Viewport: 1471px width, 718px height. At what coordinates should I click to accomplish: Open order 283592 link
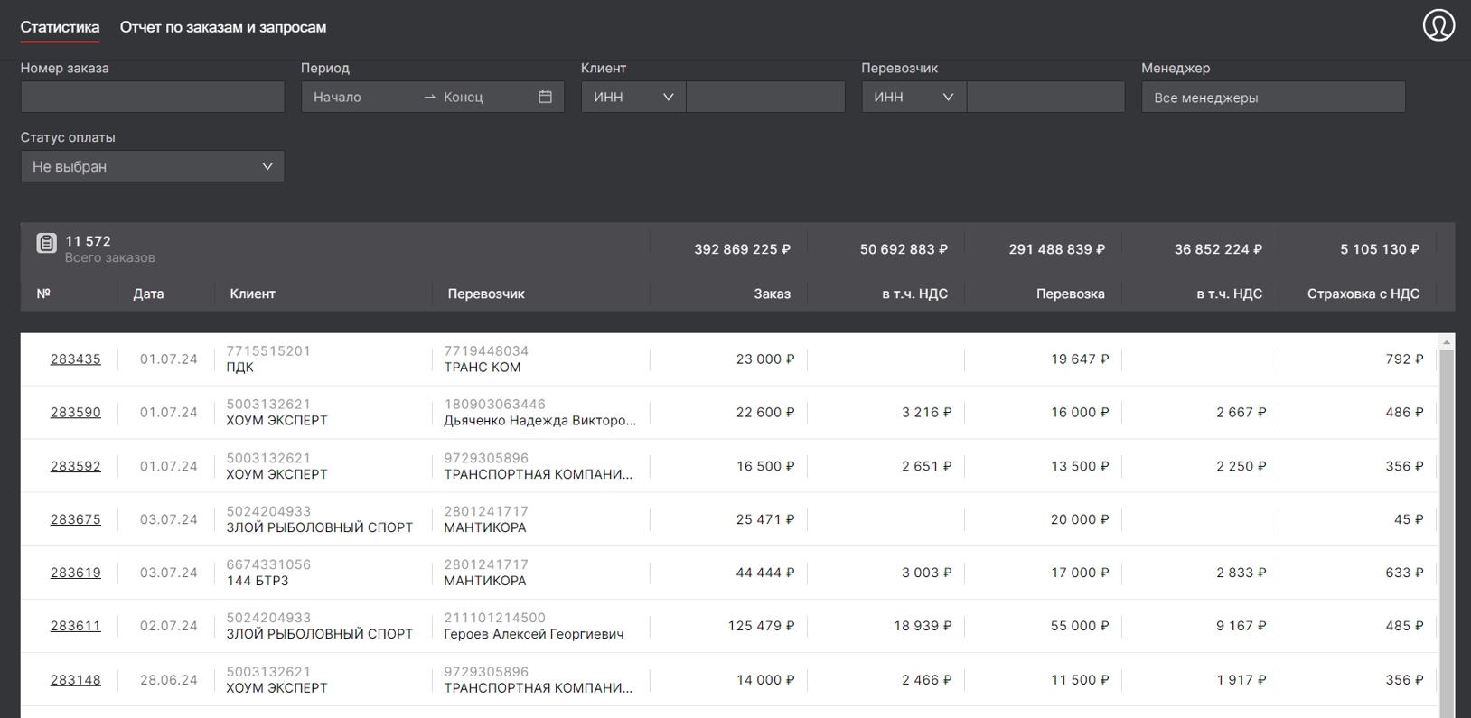pos(75,466)
